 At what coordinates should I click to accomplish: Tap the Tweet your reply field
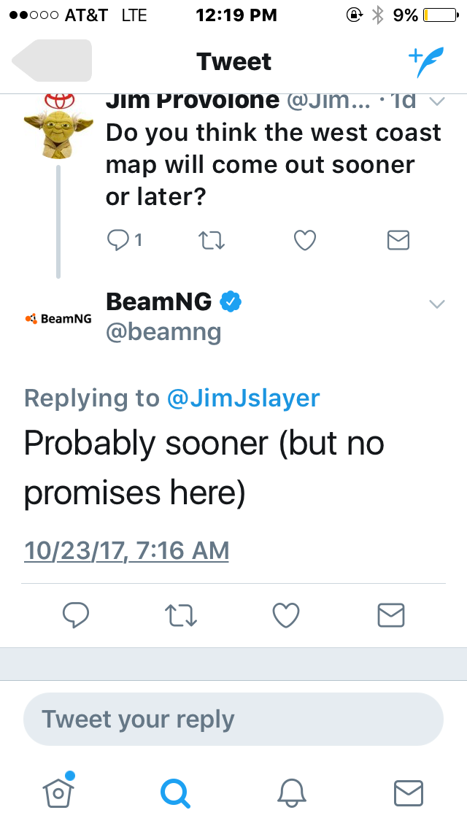[x=233, y=719]
